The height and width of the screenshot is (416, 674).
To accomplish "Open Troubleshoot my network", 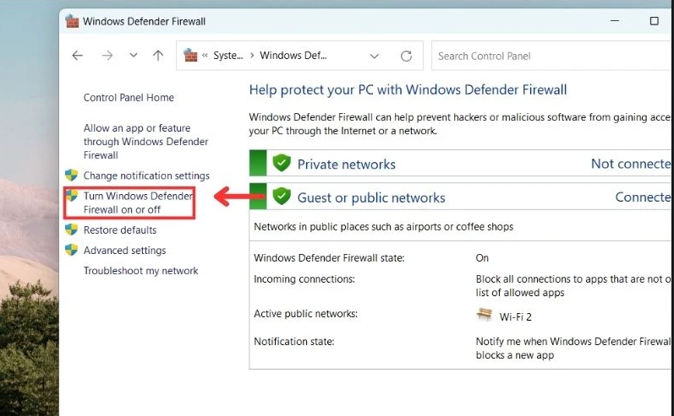I will pyautogui.click(x=140, y=271).
